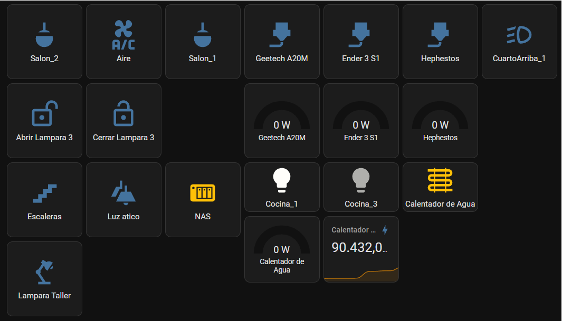Click the Geetech A20M 3D printer nozzle icon
The width and height of the screenshot is (562, 321).
point(280,35)
